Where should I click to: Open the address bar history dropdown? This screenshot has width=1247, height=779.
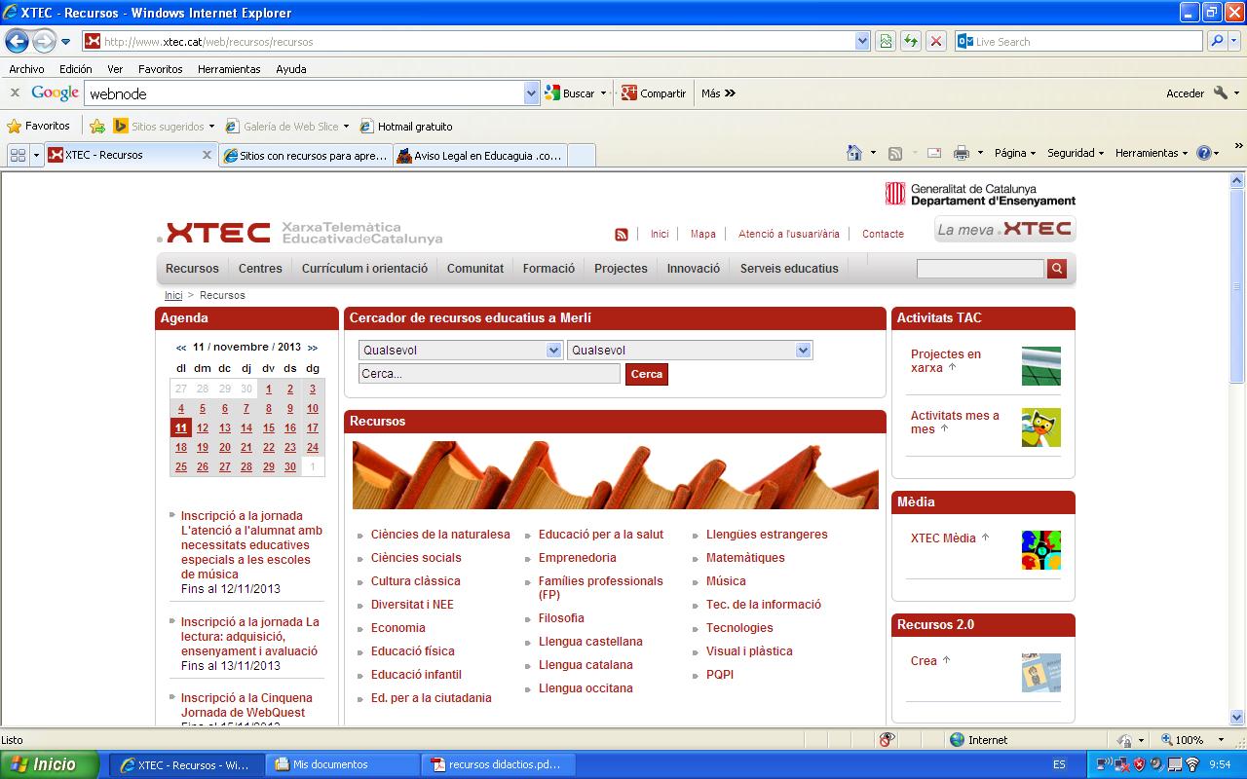[862, 42]
